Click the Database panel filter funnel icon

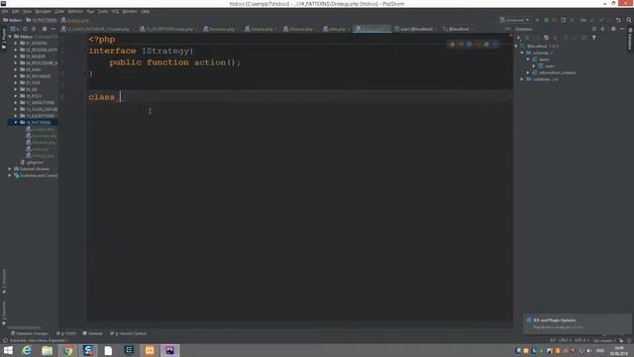(594, 38)
